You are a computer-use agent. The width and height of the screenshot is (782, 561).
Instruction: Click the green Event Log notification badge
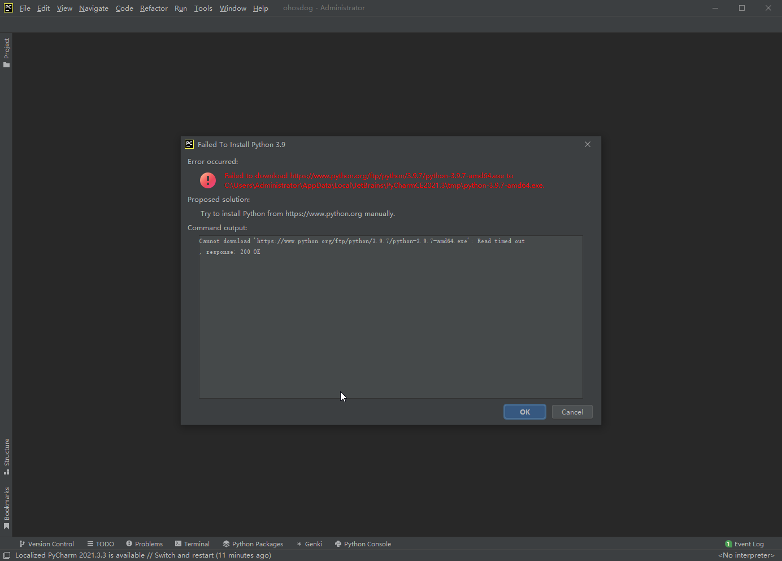point(728,544)
